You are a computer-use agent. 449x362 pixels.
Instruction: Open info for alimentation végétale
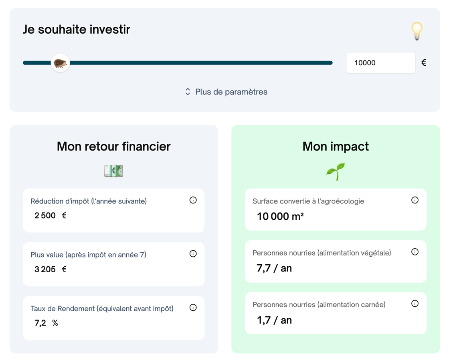(x=415, y=251)
